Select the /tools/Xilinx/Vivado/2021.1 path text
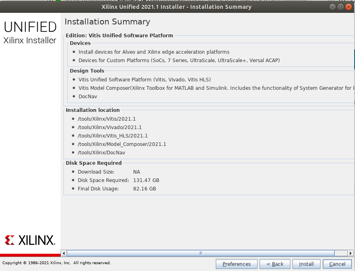355x271 pixels. pyautogui.click(x=110, y=127)
